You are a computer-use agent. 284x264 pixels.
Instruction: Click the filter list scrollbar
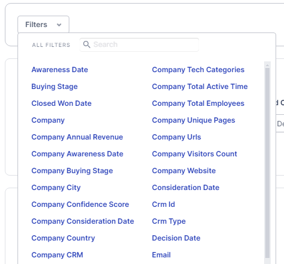pyautogui.click(x=267, y=163)
